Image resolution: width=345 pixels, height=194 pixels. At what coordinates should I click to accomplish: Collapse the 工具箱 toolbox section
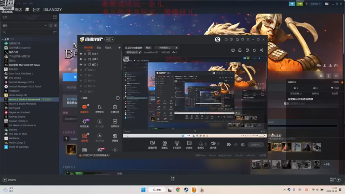[117, 98]
